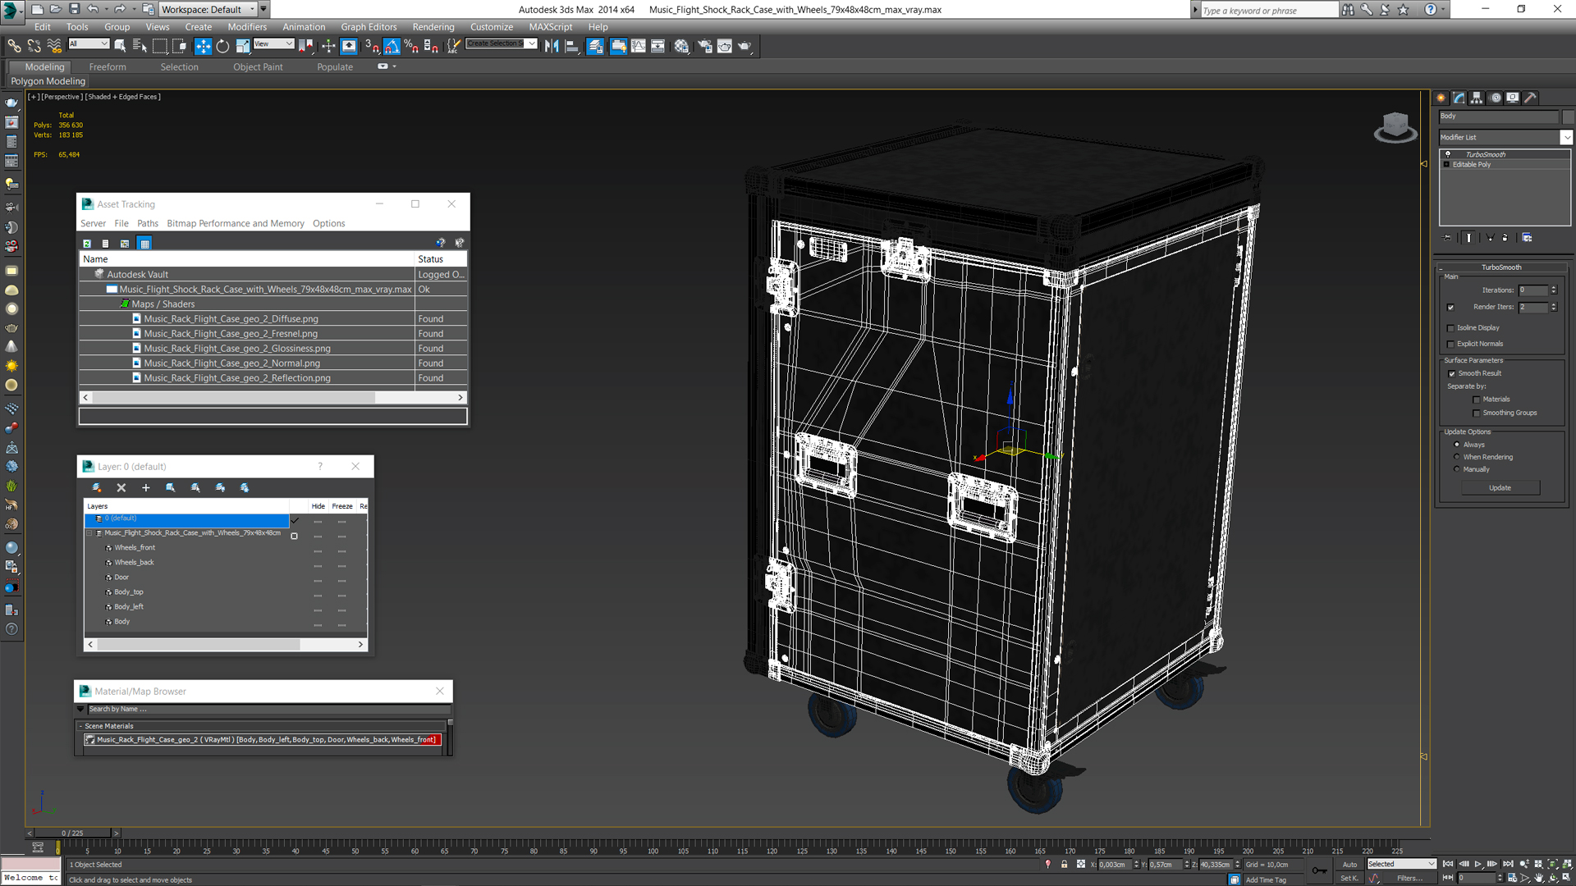Open Bitmap Performance and Memory menu
Viewport: 1576px width, 886px height.
[235, 223]
